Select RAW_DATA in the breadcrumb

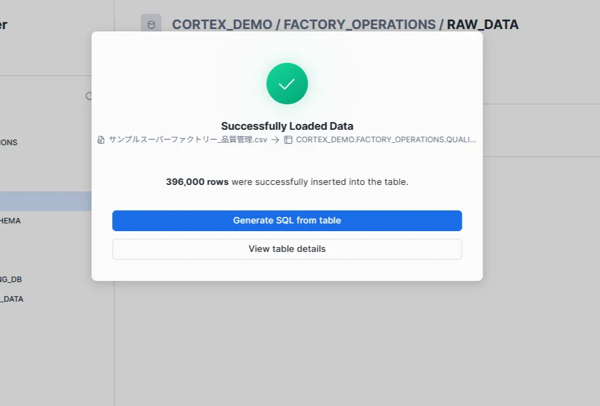(x=483, y=24)
